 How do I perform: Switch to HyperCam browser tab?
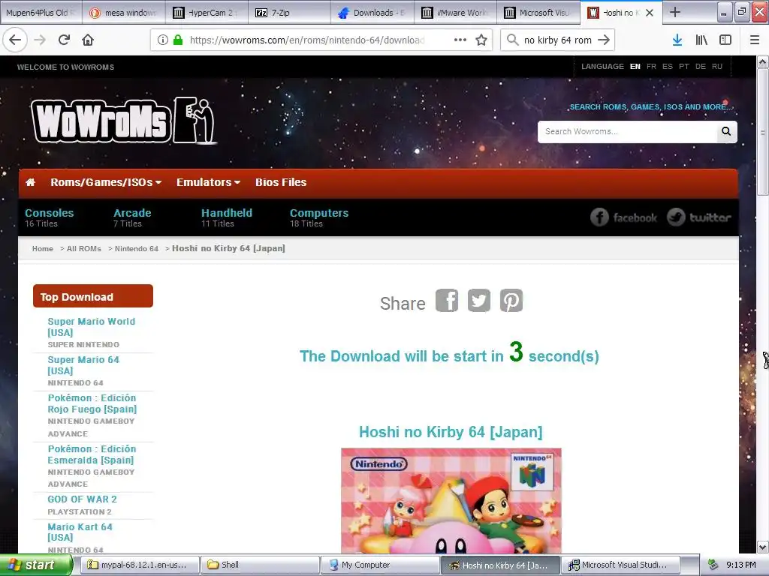coord(207,13)
